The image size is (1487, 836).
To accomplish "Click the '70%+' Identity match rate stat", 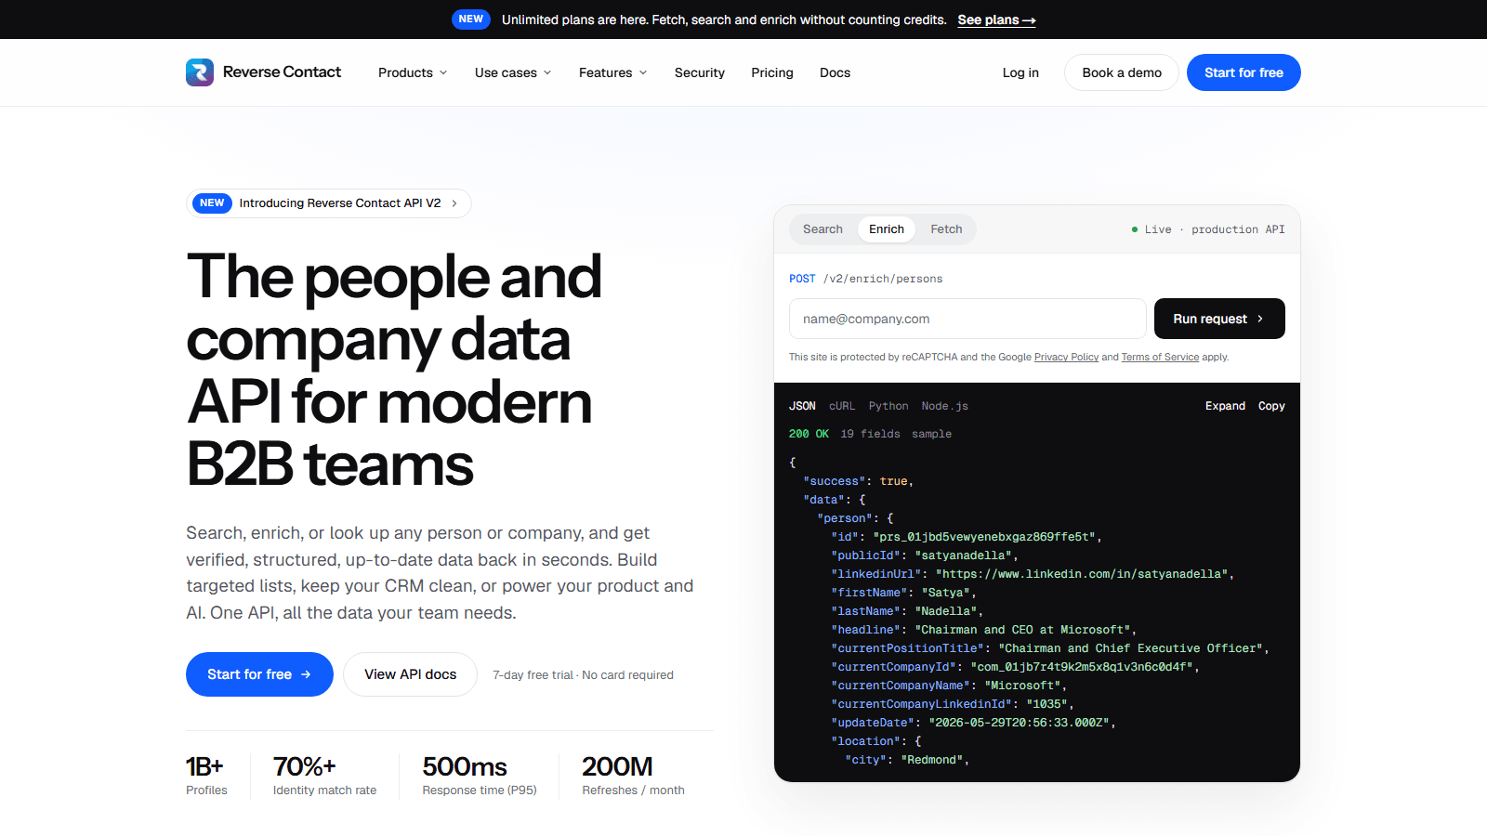I will 324,777.
